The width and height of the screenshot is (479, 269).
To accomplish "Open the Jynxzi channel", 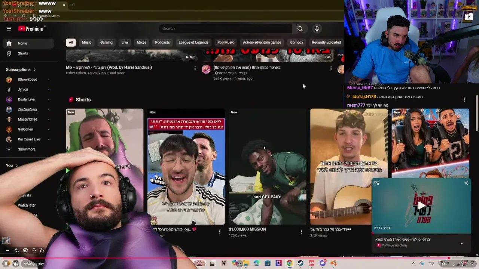I will click(28, 90).
